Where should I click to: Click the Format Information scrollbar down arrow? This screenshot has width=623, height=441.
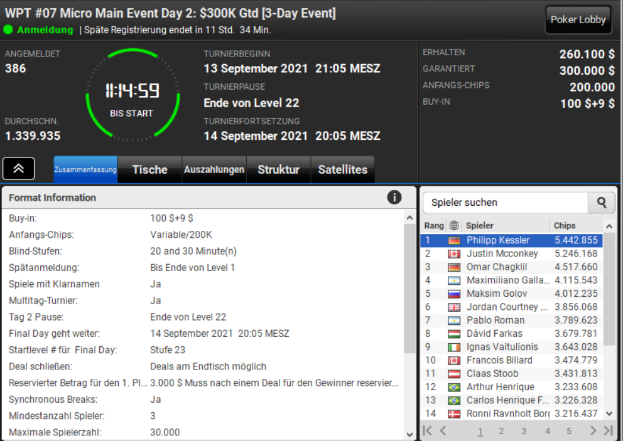coord(409,434)
